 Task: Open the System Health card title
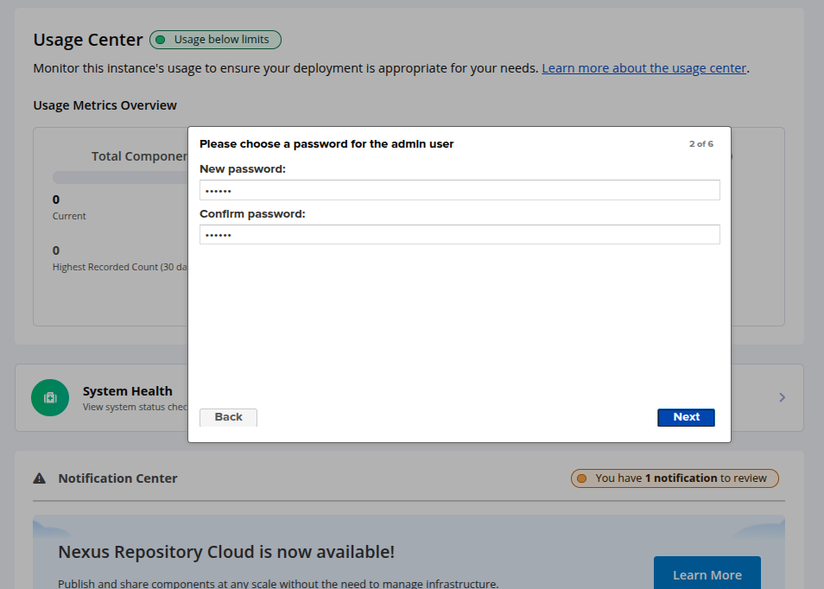tap(128, 391)
